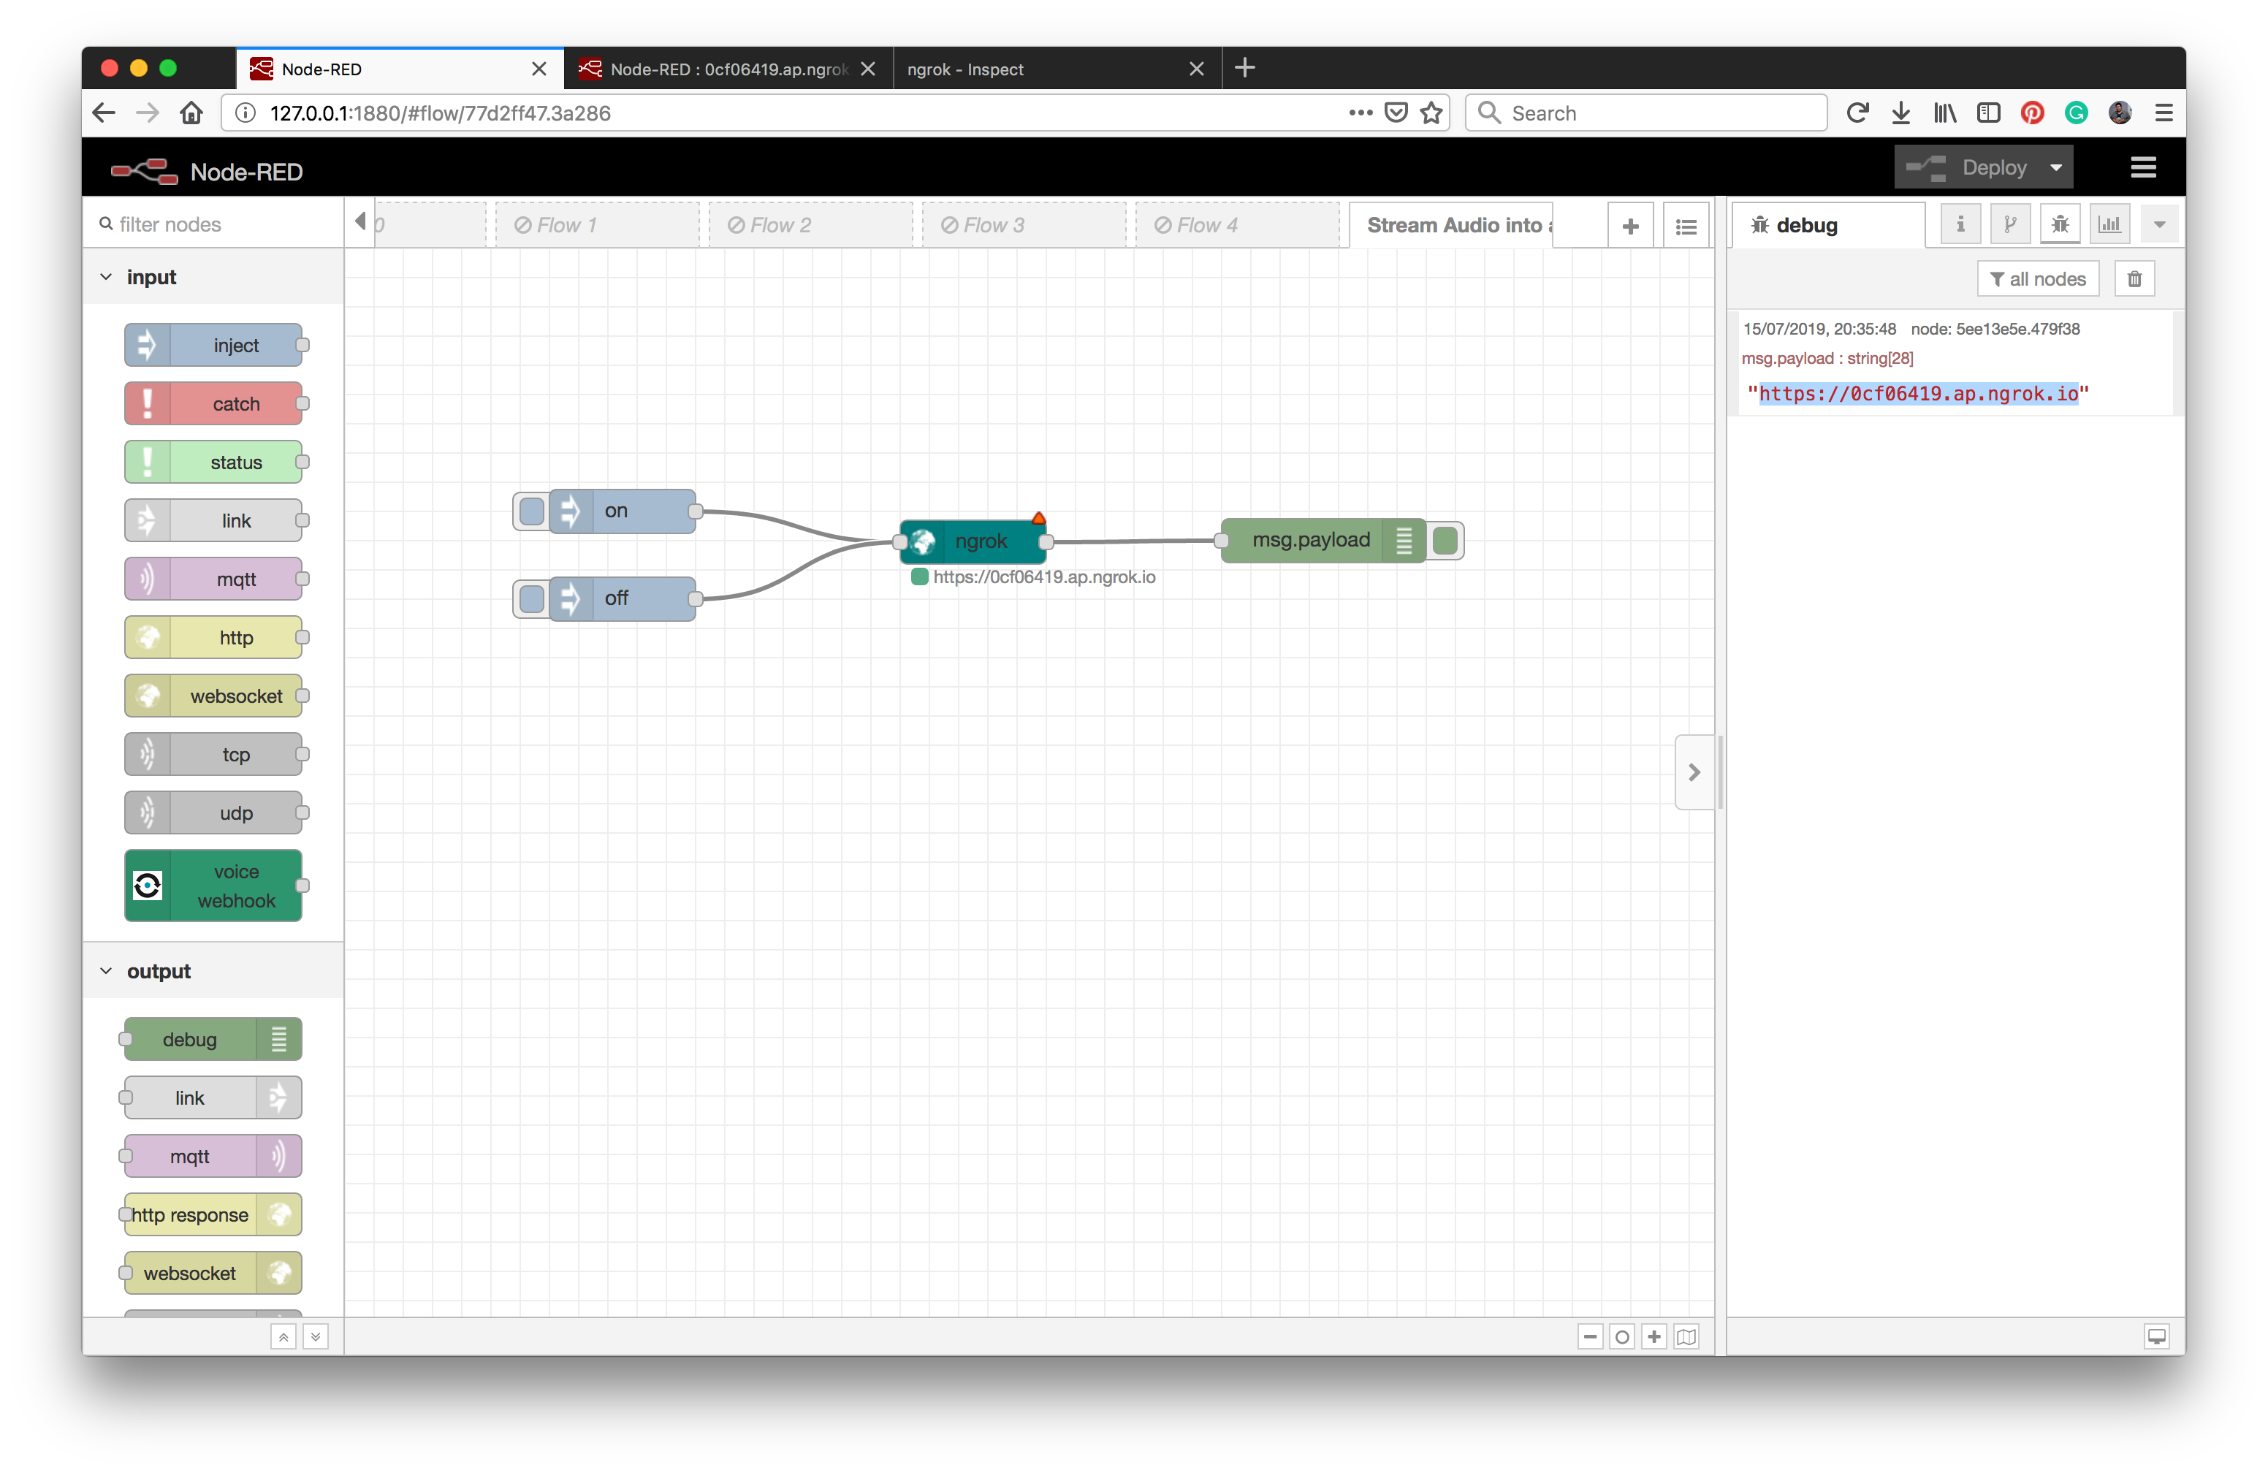The image size is (2268, 1473).
Task: Open the Deploy options dropdown
Action: point(2056,168)
